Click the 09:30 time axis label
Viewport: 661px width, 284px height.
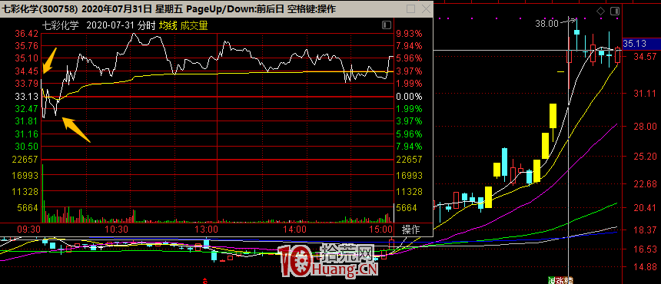28,230
